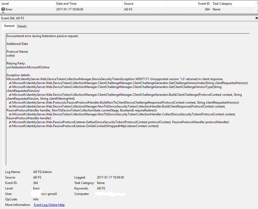This screenshot has width=258, height=209.
Task: Click the Event ID value 364 in details
Action: 35,183
